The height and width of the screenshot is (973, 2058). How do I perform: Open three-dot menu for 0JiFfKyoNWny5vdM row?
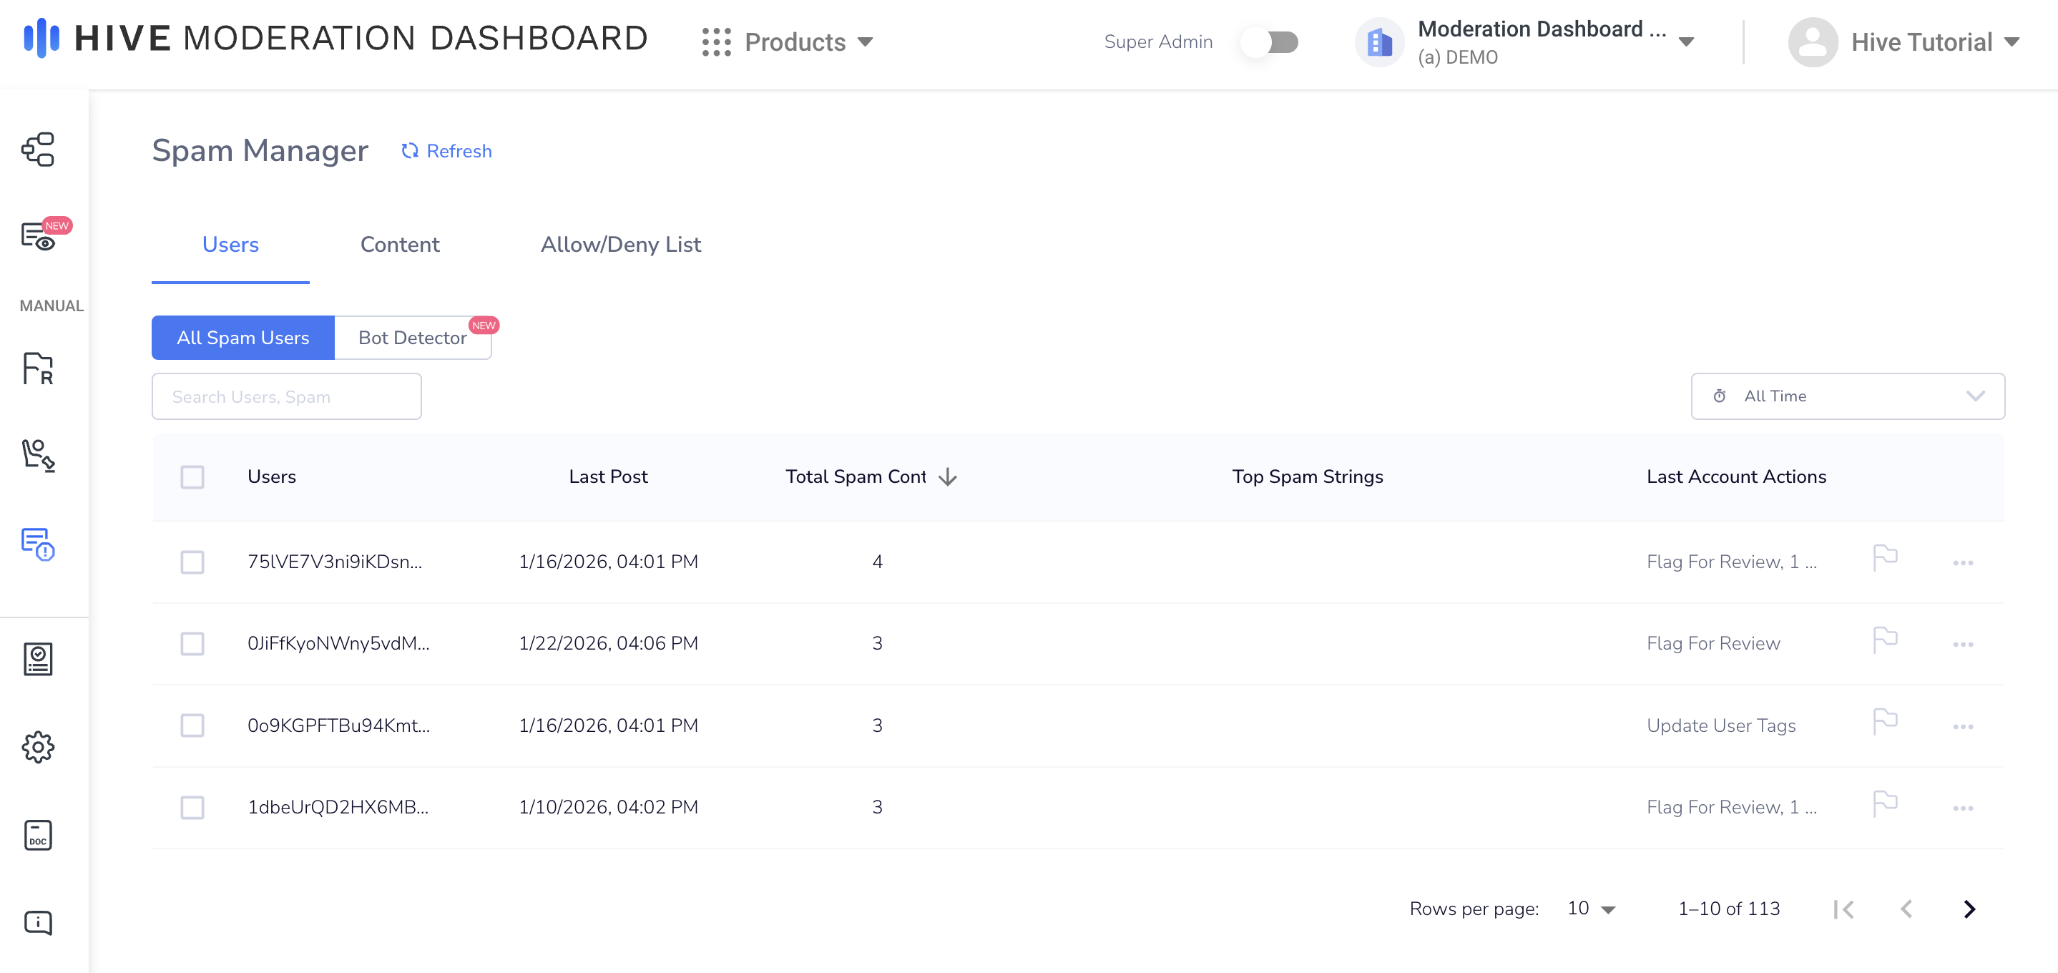(x=1962, y=644)
